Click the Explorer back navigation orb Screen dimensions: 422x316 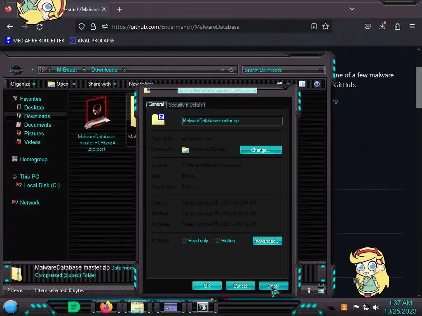point(16,70)
